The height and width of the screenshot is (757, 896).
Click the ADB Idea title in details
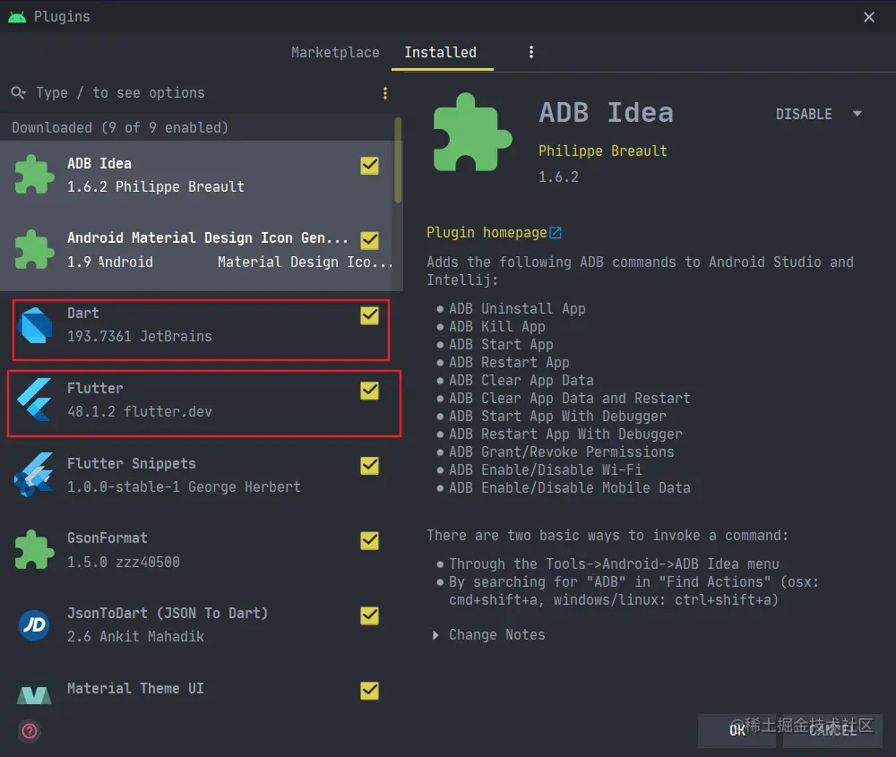[607, 112]
